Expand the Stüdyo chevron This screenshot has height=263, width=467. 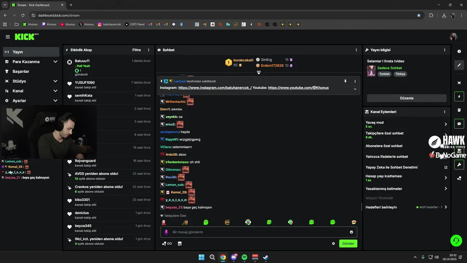click(x=55, y=81)
